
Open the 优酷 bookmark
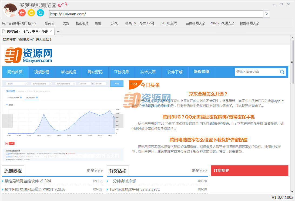click(66, 23)
